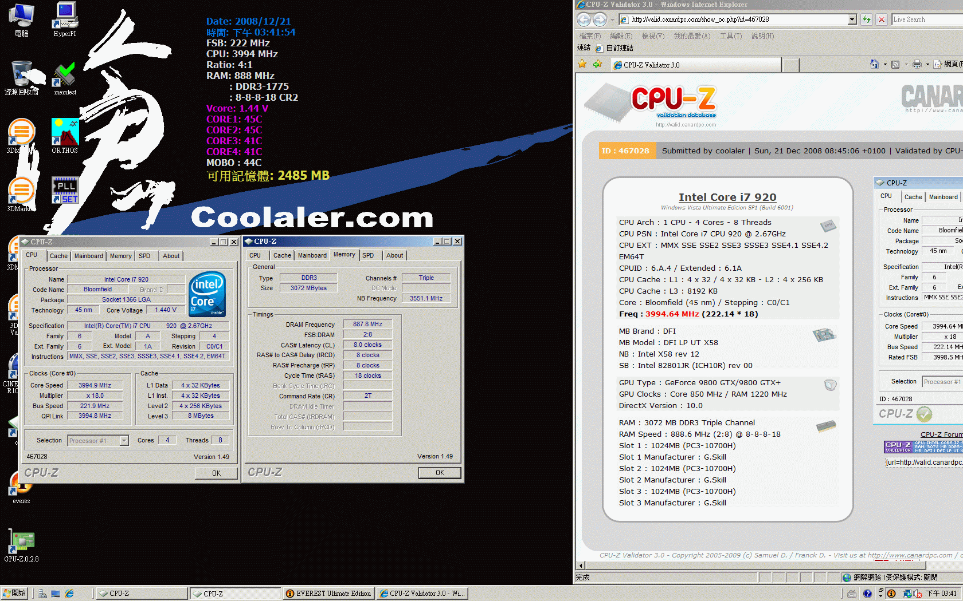Expand the IE address bar dropdown
This screenshot has width=963, height=601.
[852, 19]
